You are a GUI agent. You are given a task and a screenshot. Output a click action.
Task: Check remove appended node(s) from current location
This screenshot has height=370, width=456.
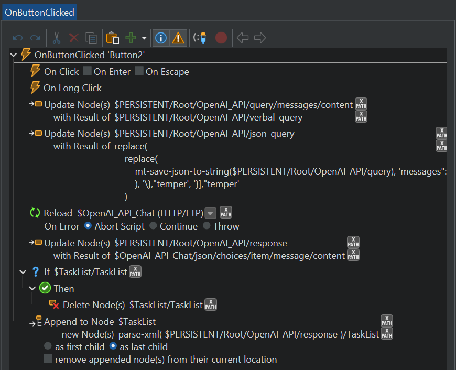[48, 358]
